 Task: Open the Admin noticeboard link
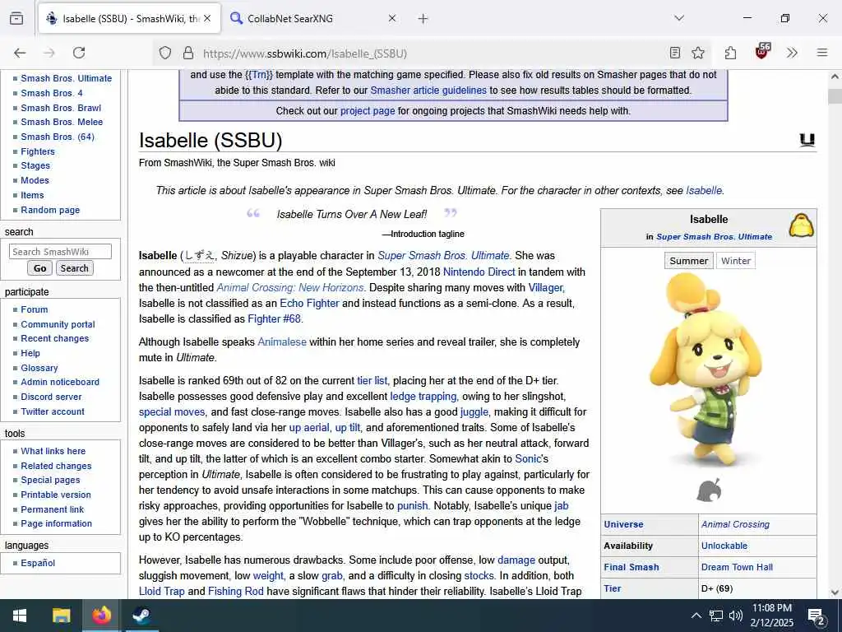pos(60,382)
